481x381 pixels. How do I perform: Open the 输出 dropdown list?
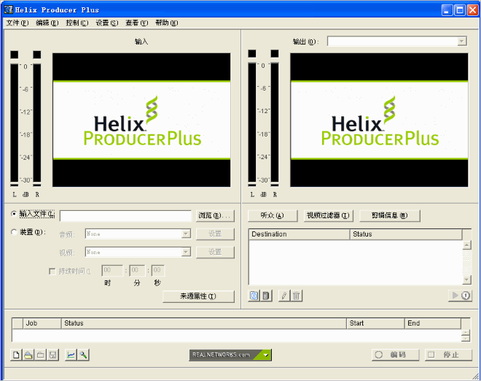(461, 41)
